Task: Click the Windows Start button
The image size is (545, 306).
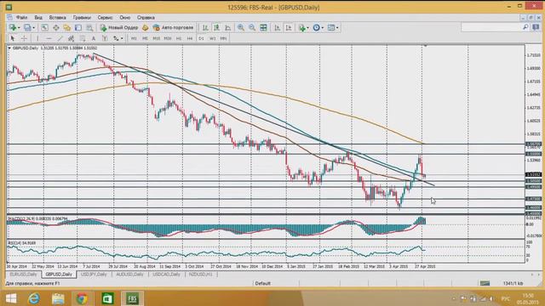Action: point(11,298)
